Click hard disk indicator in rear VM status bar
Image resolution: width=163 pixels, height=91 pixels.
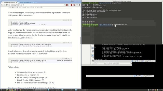point(134,76)
